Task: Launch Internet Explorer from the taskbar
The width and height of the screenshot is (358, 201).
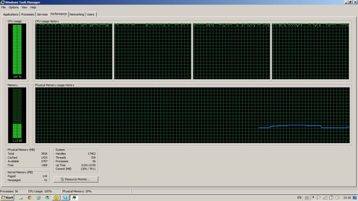Action: [x=38, y=198]
